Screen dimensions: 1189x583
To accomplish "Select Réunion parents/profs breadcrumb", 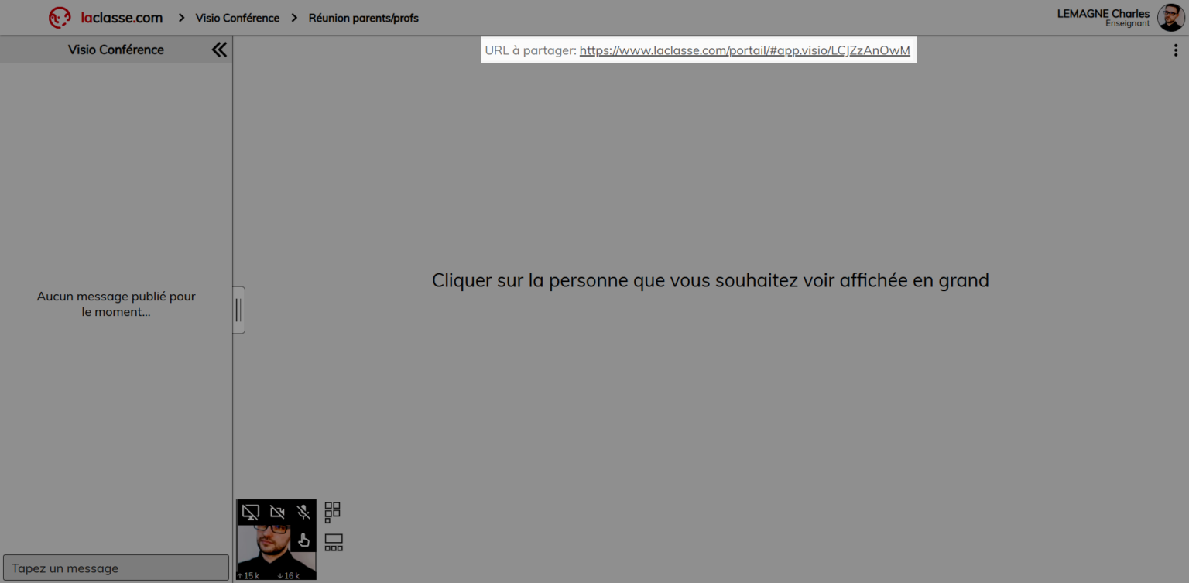I will pos(363,18).
